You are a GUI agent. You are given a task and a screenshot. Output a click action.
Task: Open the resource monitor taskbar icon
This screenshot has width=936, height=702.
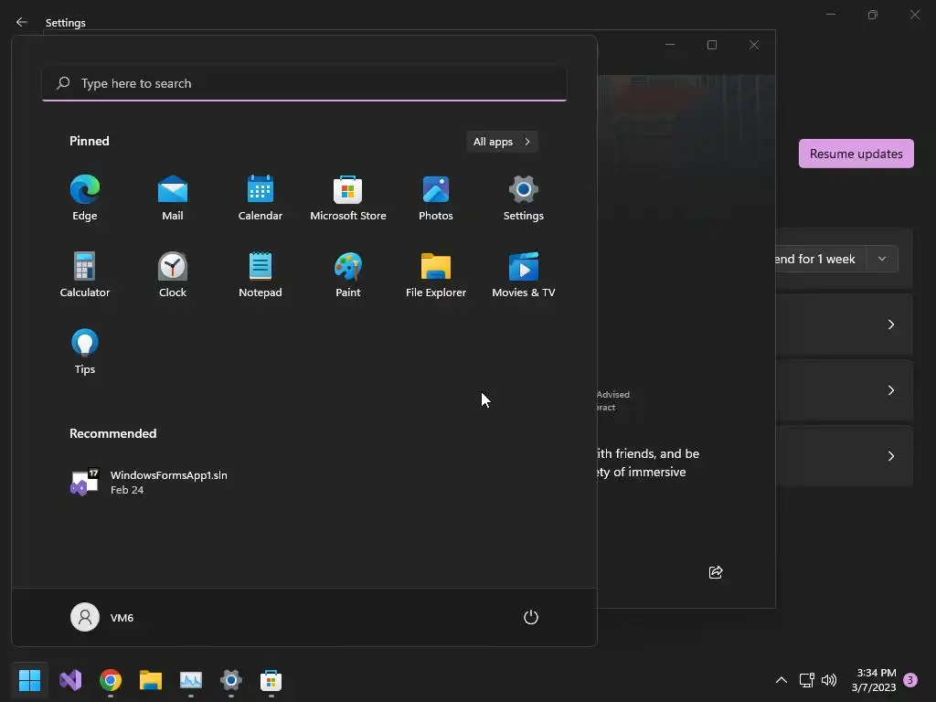point(190,680)
